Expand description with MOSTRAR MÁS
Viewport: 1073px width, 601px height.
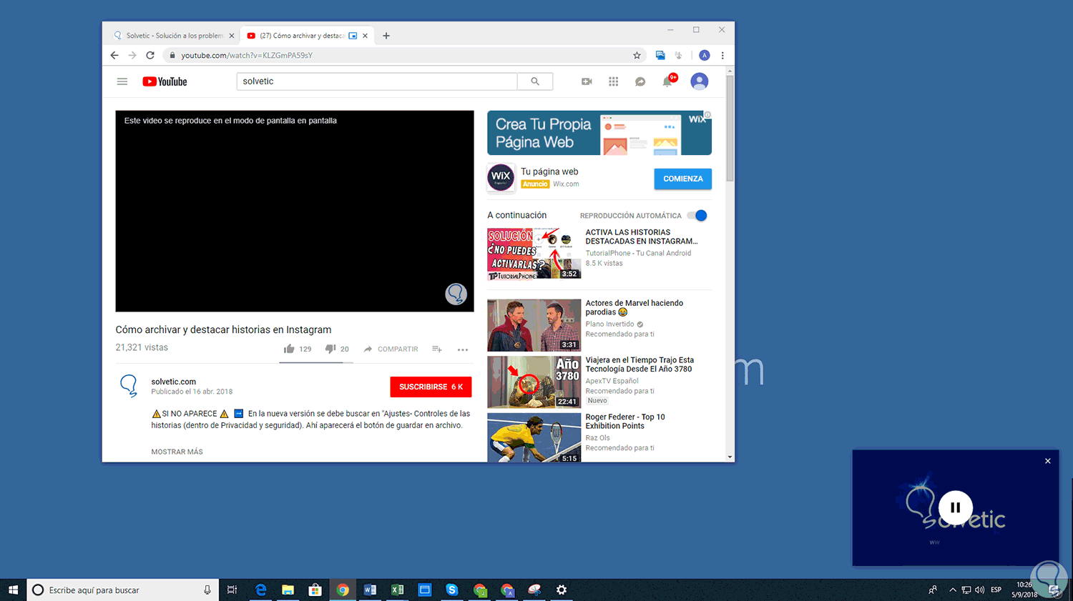(177, 452)
